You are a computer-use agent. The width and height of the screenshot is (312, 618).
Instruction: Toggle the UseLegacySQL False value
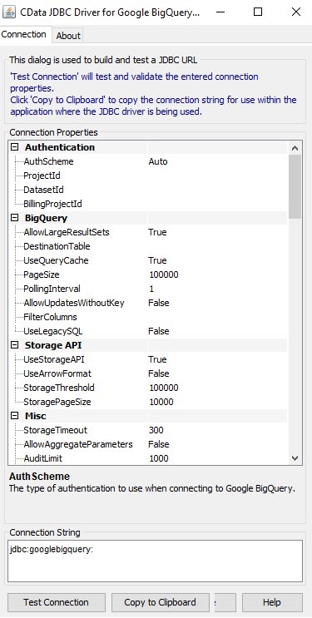(x=159, y=331)
